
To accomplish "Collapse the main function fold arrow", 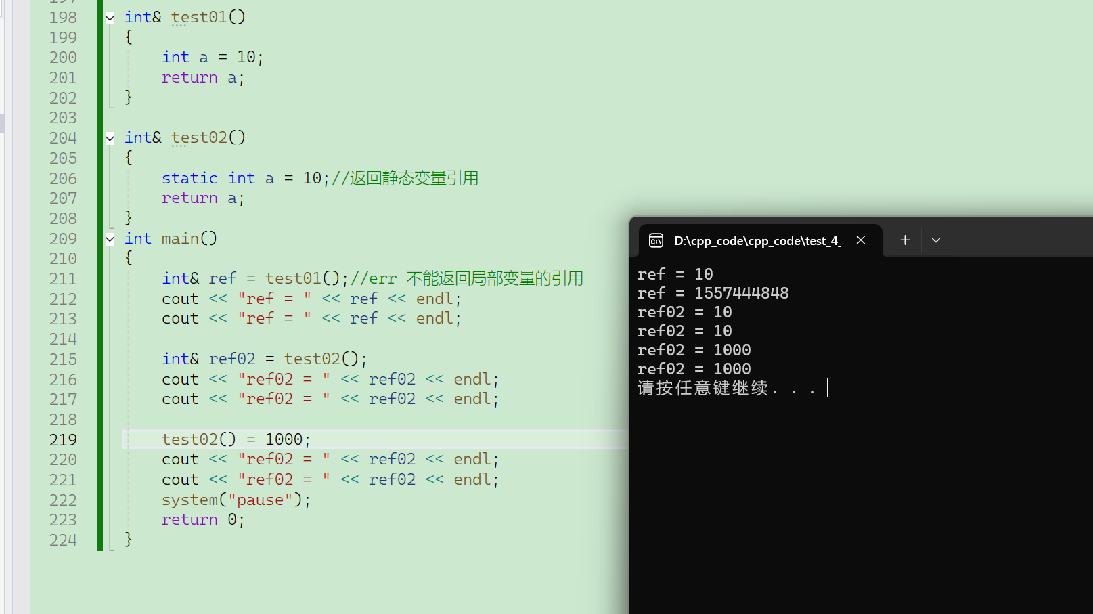I will pyautogui.click(x=110, y=239).
